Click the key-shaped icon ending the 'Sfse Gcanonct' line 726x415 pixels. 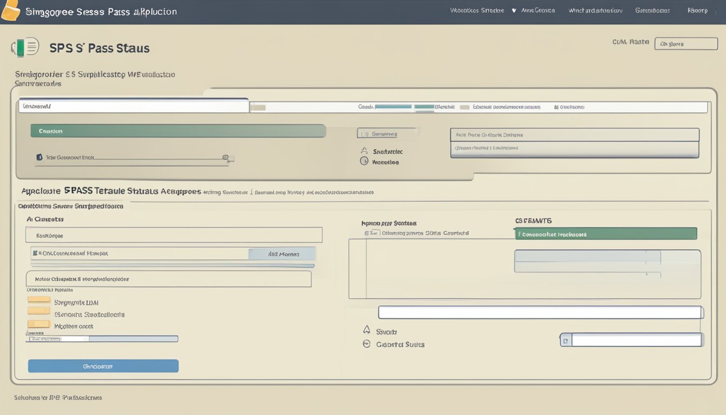coord(228,158)
